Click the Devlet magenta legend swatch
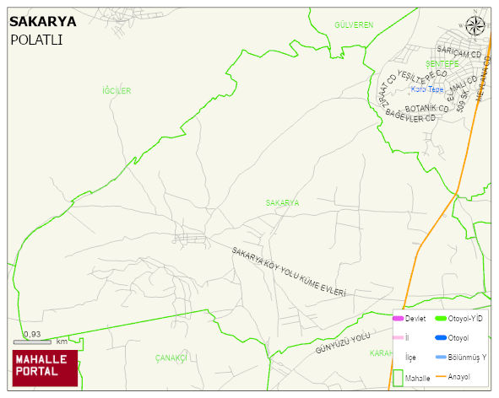Viewport: 499px width, 398px height. (x=399, y=318)
